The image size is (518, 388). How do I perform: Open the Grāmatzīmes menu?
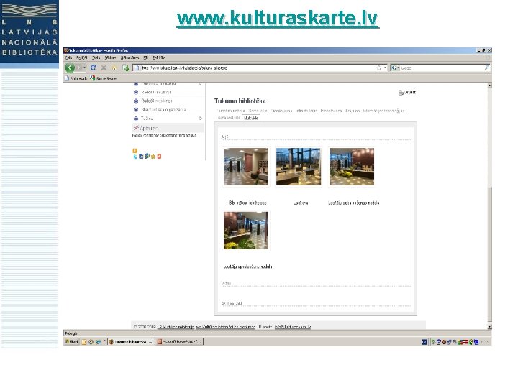tap(129, 57)
